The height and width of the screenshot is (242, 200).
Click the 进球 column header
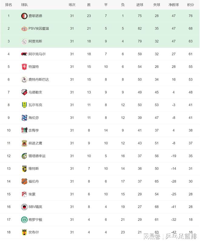click(140, 5)
